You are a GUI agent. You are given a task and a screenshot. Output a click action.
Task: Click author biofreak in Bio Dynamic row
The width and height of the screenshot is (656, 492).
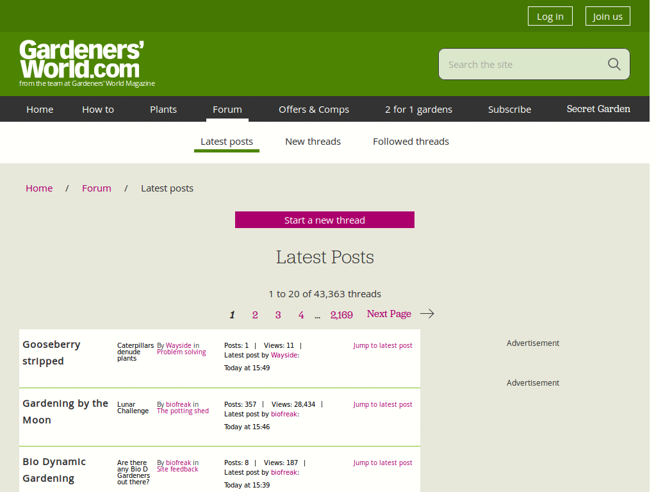(x=179, y=463)
